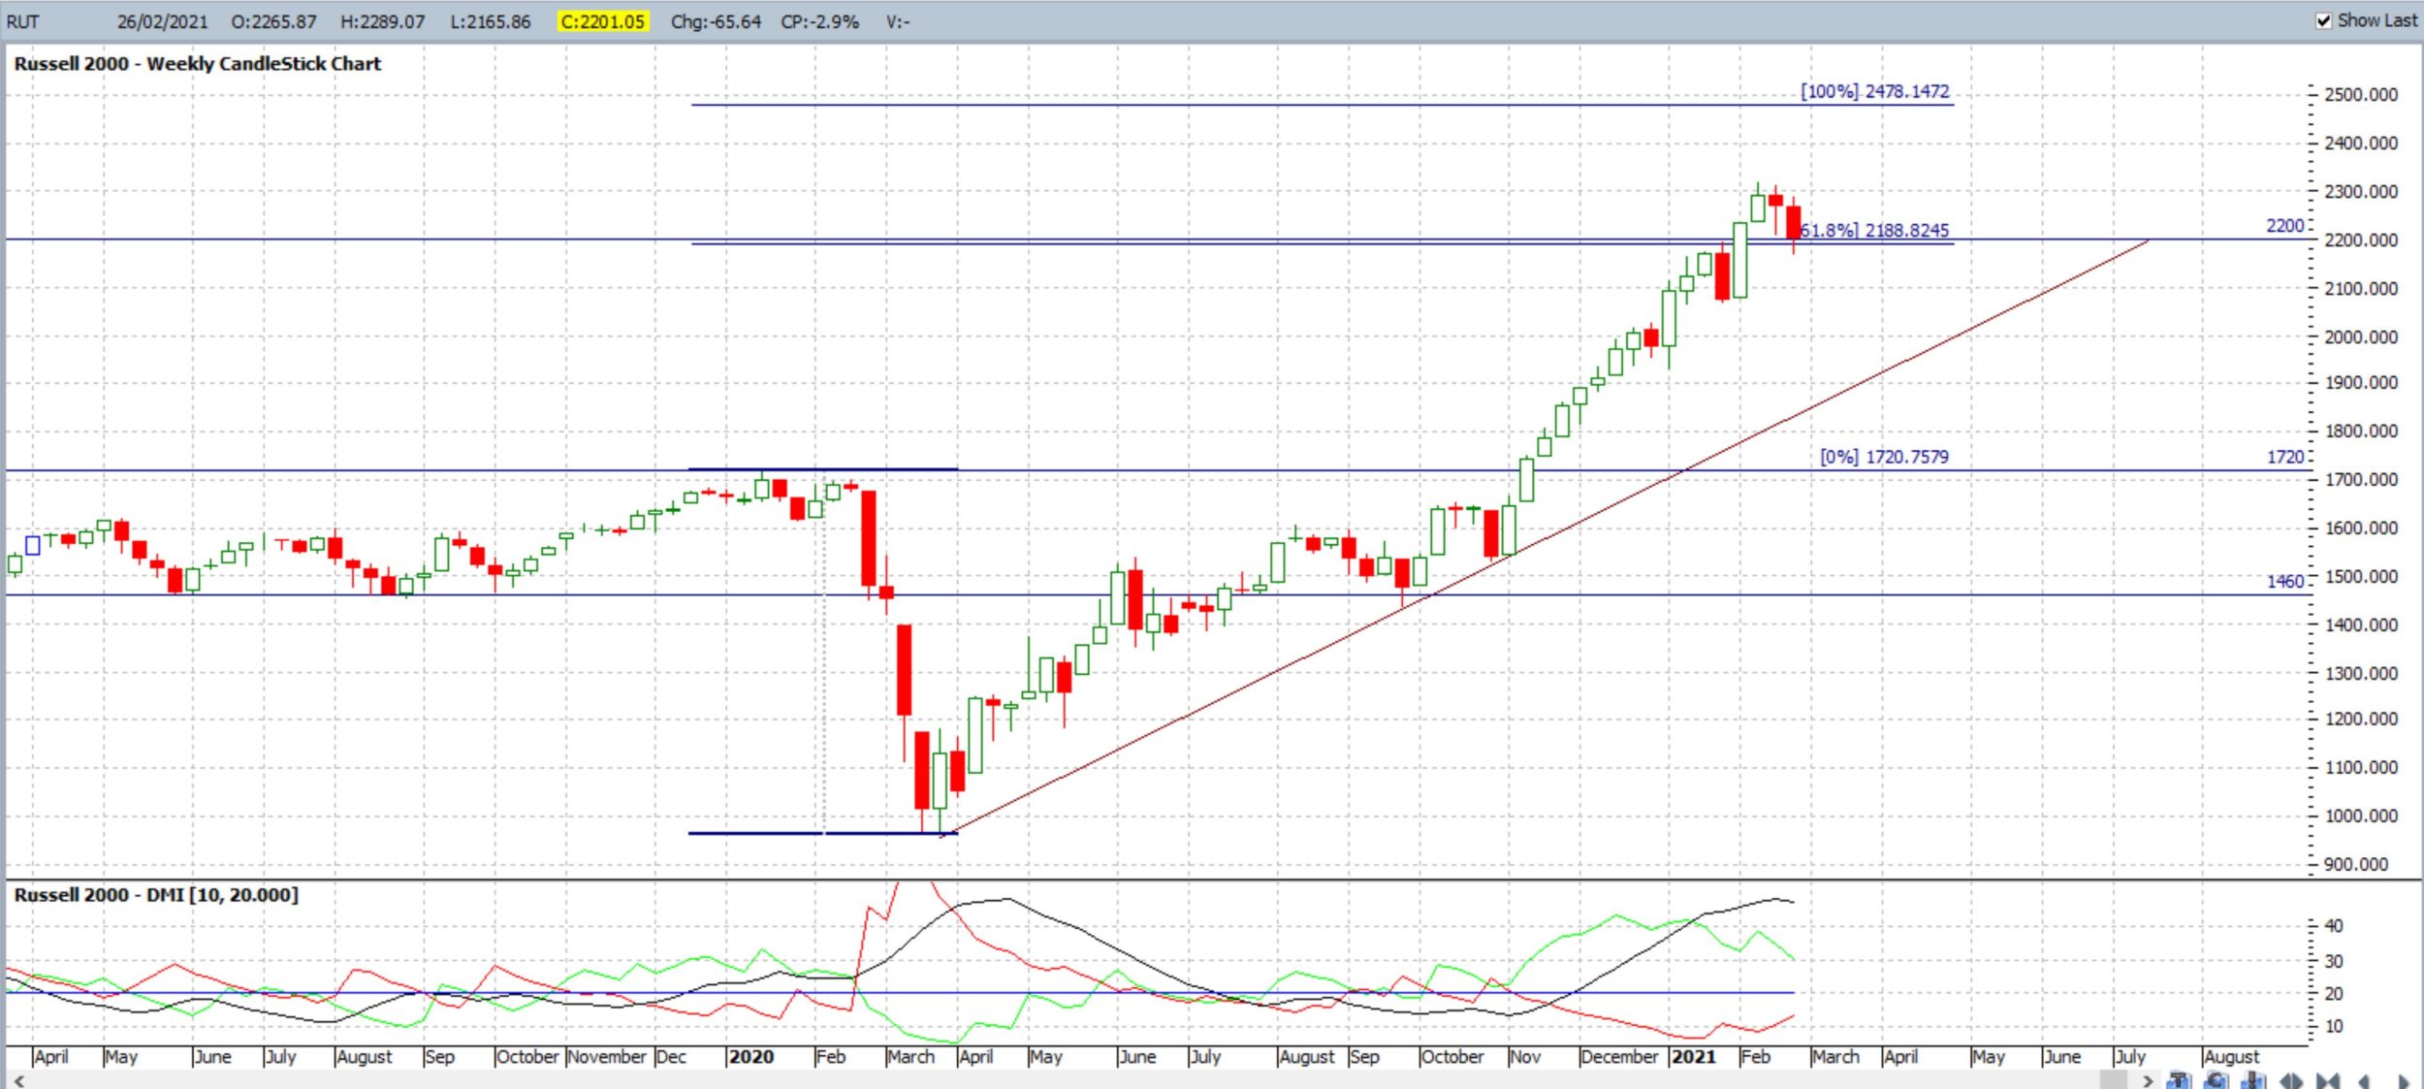The height and width of the screenshot is (1089, 2424).
Task: Open the 'C' chart settings icon
Action: [2216, 1081]
